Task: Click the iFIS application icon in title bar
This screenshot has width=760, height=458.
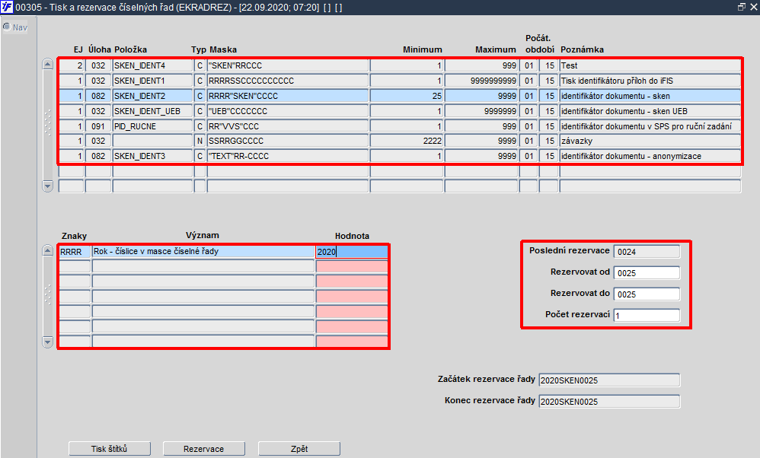Action: tap(7, 8)
